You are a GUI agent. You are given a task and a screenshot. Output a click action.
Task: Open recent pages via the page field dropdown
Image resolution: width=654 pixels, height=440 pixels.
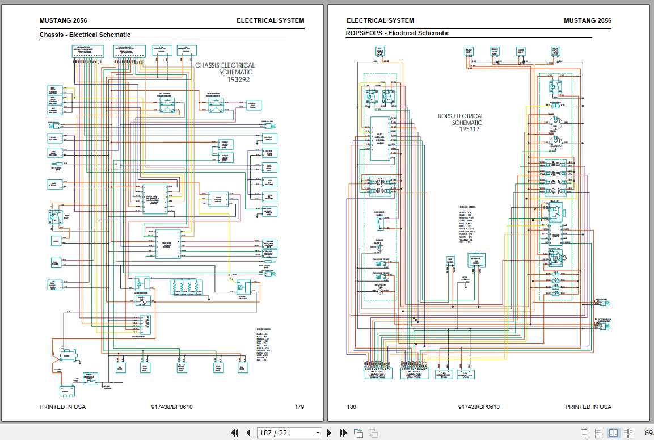(x=318, y=433)
